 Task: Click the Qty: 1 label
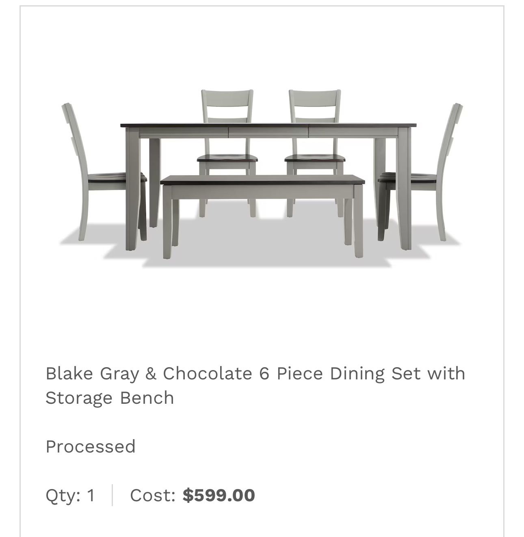coord(70,495)
